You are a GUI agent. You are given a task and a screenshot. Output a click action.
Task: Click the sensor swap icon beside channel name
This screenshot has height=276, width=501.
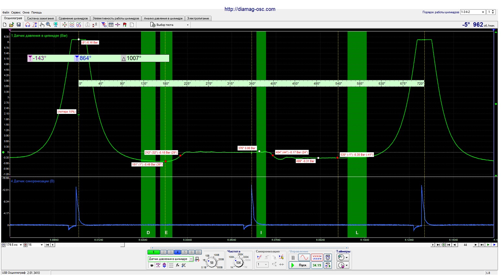[197, 259]
